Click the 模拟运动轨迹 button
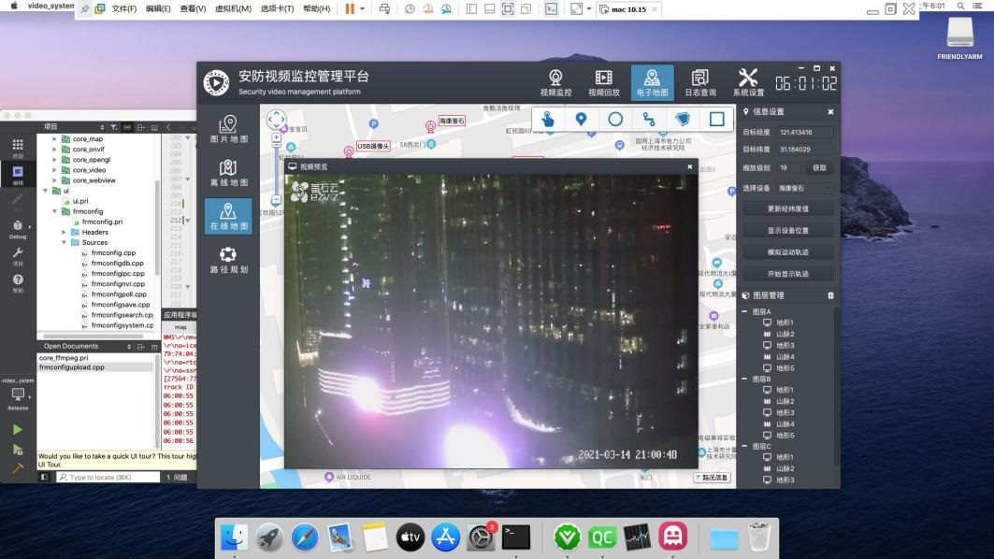The height and width of the screenshot is (559, 994). 787,252
